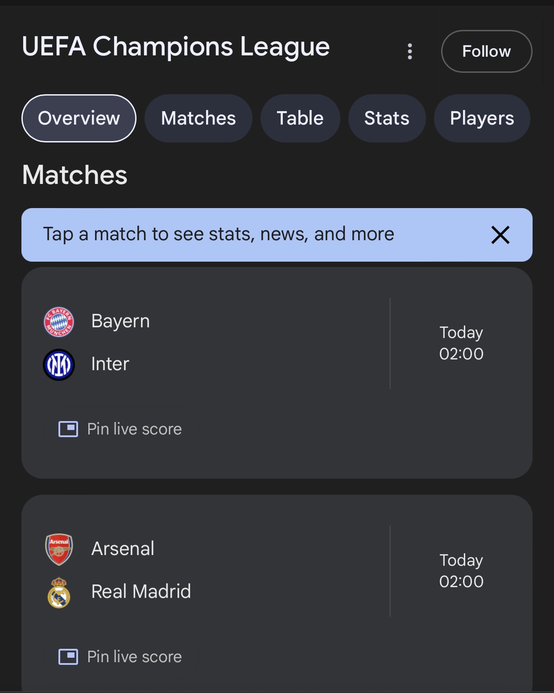
Task: Dismiss the tap-a-match hint banner
Action: click(x=500, y=235)
